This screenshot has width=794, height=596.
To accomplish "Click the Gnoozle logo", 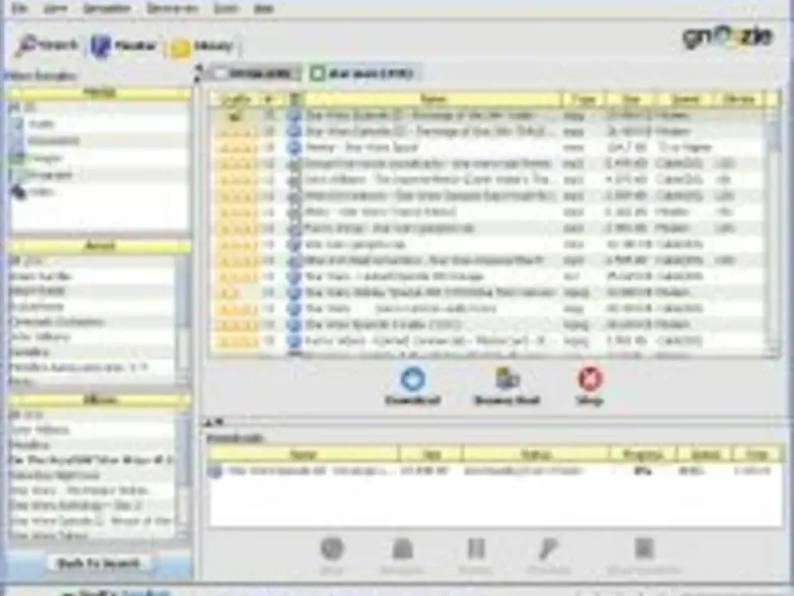I will [728, 37].
